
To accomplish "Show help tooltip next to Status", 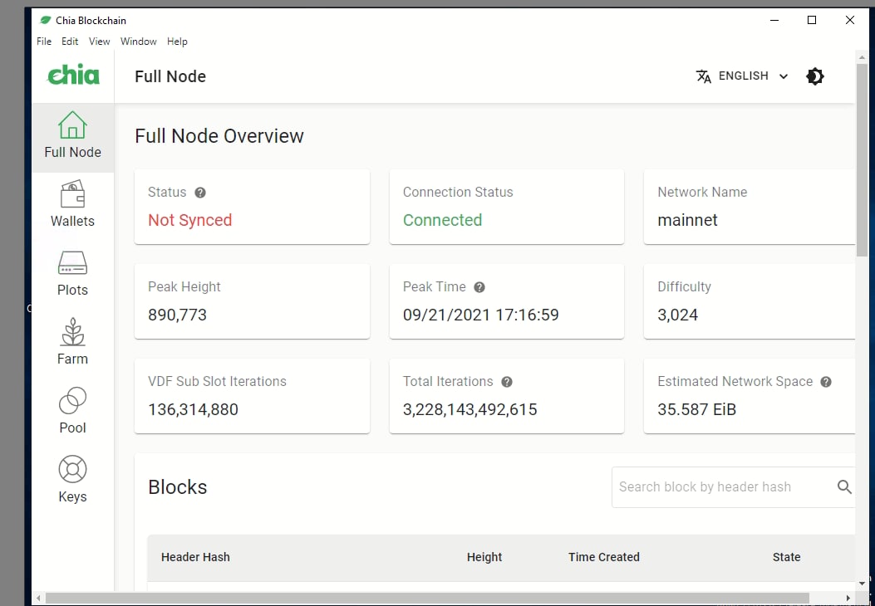I will click(200, 193).
